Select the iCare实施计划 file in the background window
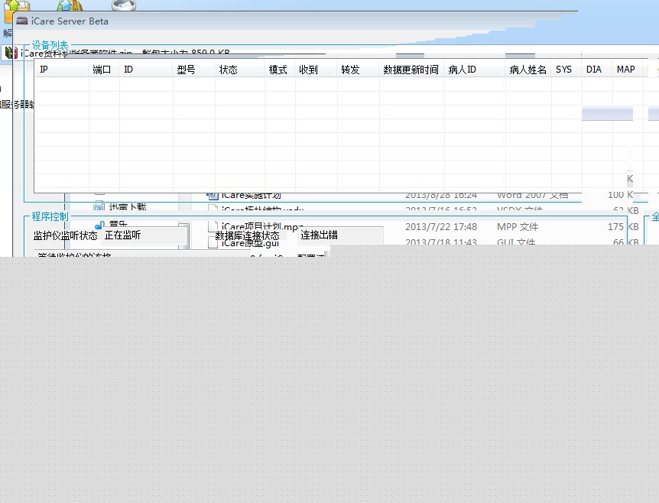 point(251,196)
